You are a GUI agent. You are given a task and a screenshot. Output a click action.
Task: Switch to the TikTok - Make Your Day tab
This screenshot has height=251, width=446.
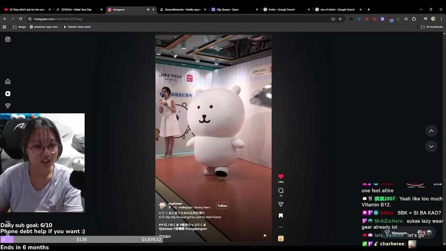(79, 9)
